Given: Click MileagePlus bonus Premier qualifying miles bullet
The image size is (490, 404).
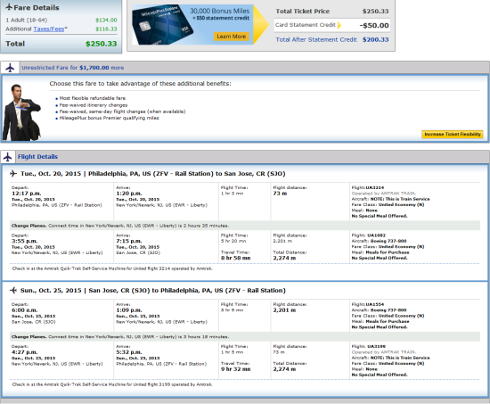Looking at the screenshot, I should pyautogui.click(x=109, y=118).
